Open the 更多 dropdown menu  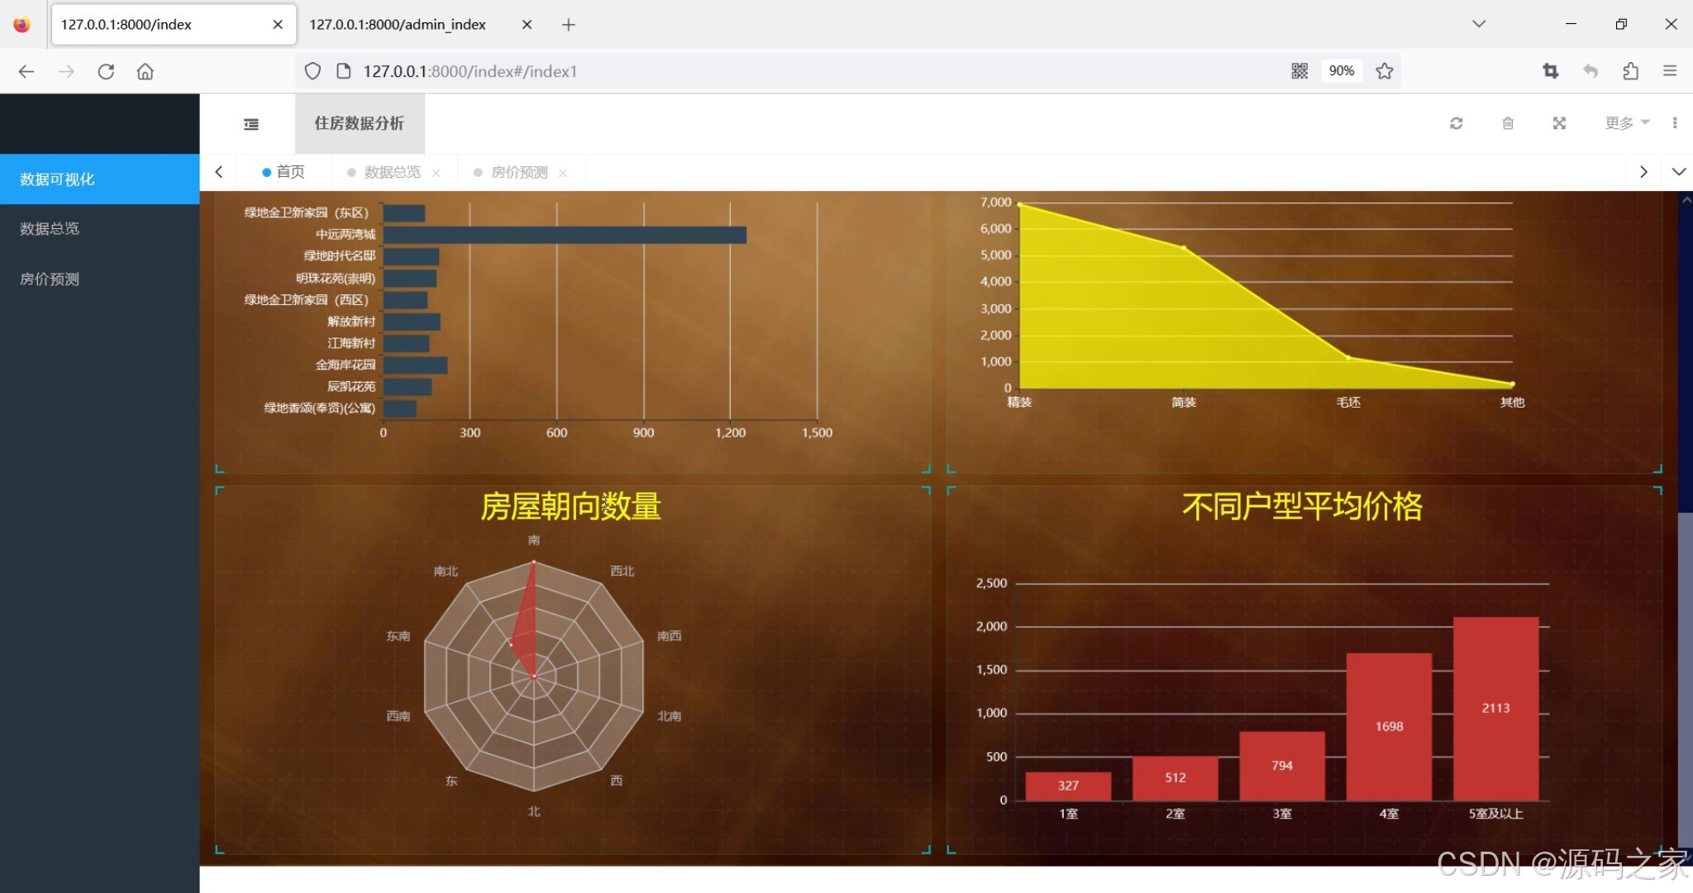(1626, 123)
